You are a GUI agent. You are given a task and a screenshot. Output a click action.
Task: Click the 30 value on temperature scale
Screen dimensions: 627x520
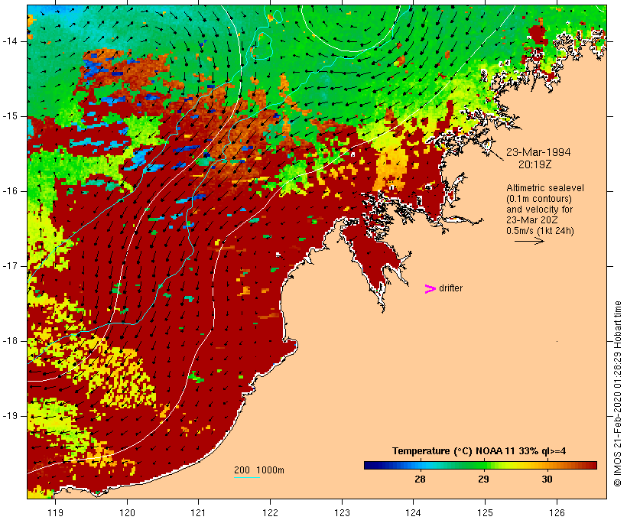[547, 479]
